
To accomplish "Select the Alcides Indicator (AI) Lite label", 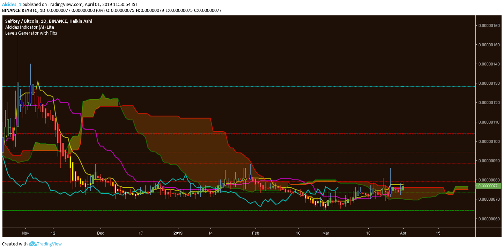I will (x=29, y=27).
